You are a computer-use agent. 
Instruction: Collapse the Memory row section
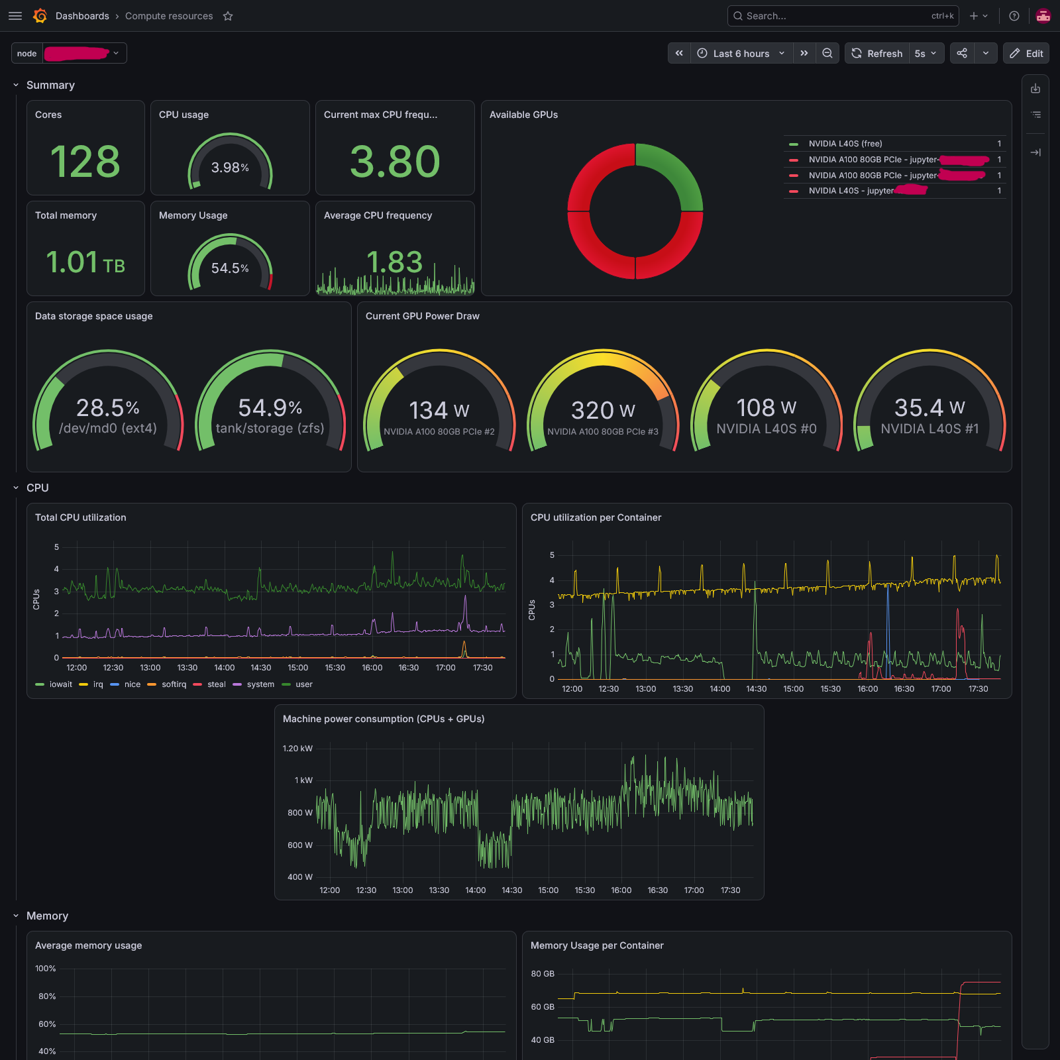click(x=16, y=916)
